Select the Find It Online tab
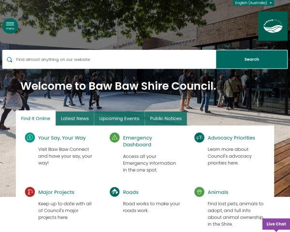The width and height of the screenshot is (290, 232). point(36,118)
